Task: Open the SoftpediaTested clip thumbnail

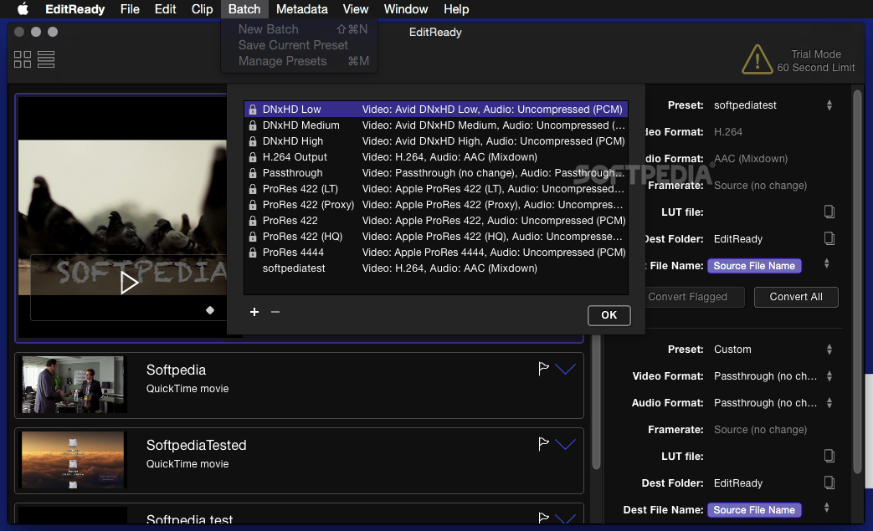Action: point(73,460)
